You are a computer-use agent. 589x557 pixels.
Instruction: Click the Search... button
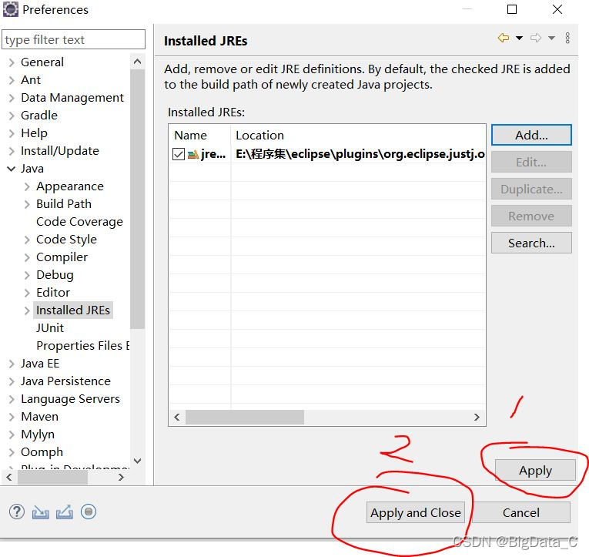[531, 243]
